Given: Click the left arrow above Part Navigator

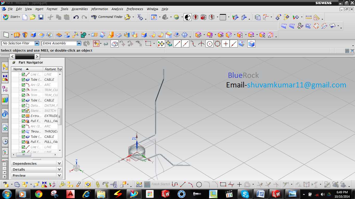Looking at the screenshot, I should click(12, 56).
